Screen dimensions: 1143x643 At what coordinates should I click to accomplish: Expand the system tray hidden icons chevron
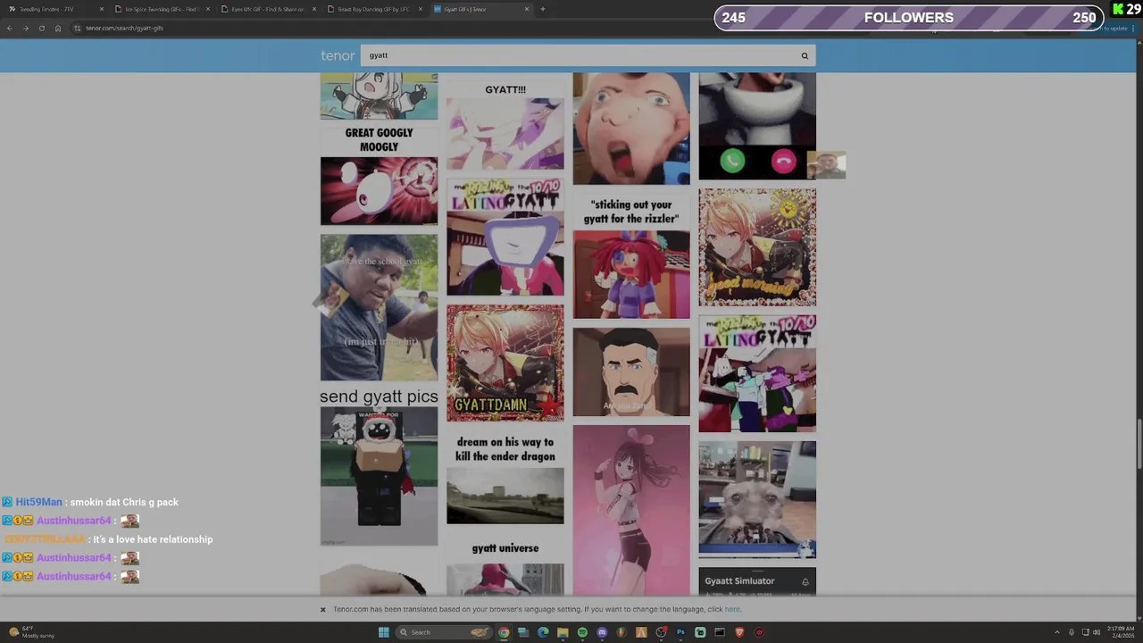pos(1057,632)
